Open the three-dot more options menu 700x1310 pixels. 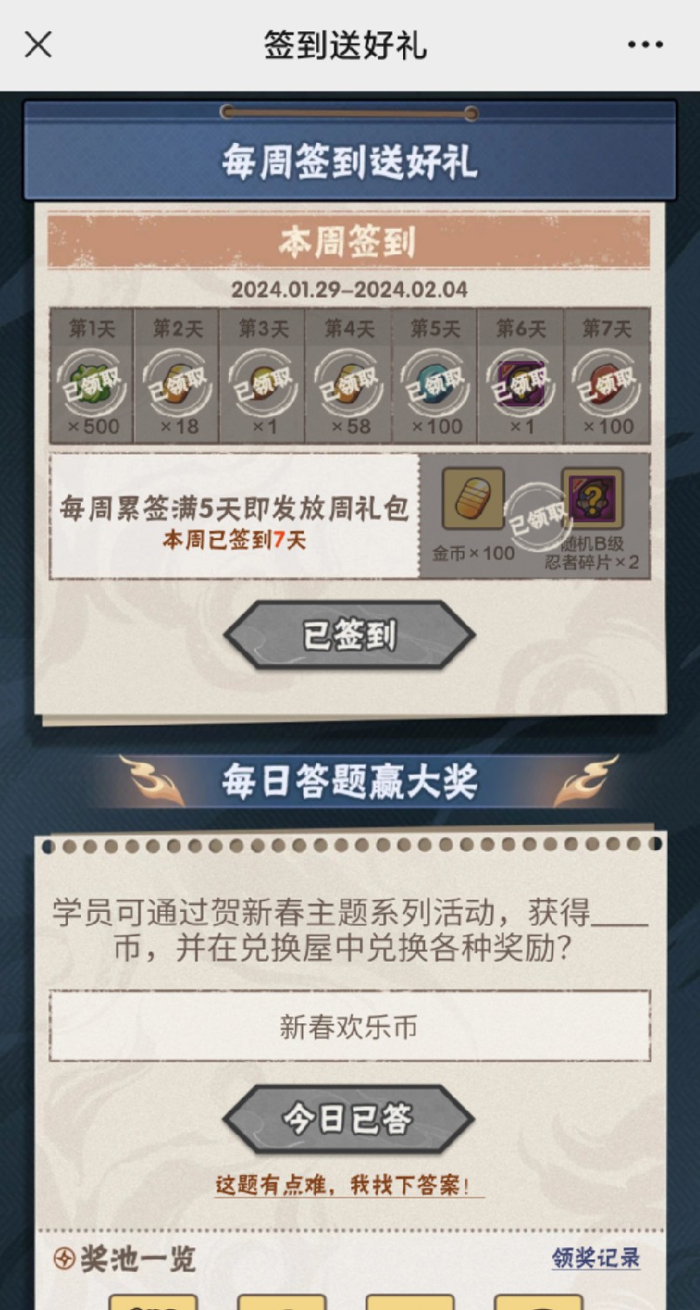click(x=645, y=44)
